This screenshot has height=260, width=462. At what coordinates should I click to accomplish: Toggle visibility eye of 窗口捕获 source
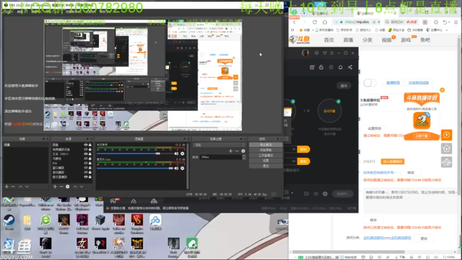tap(85, 168)
